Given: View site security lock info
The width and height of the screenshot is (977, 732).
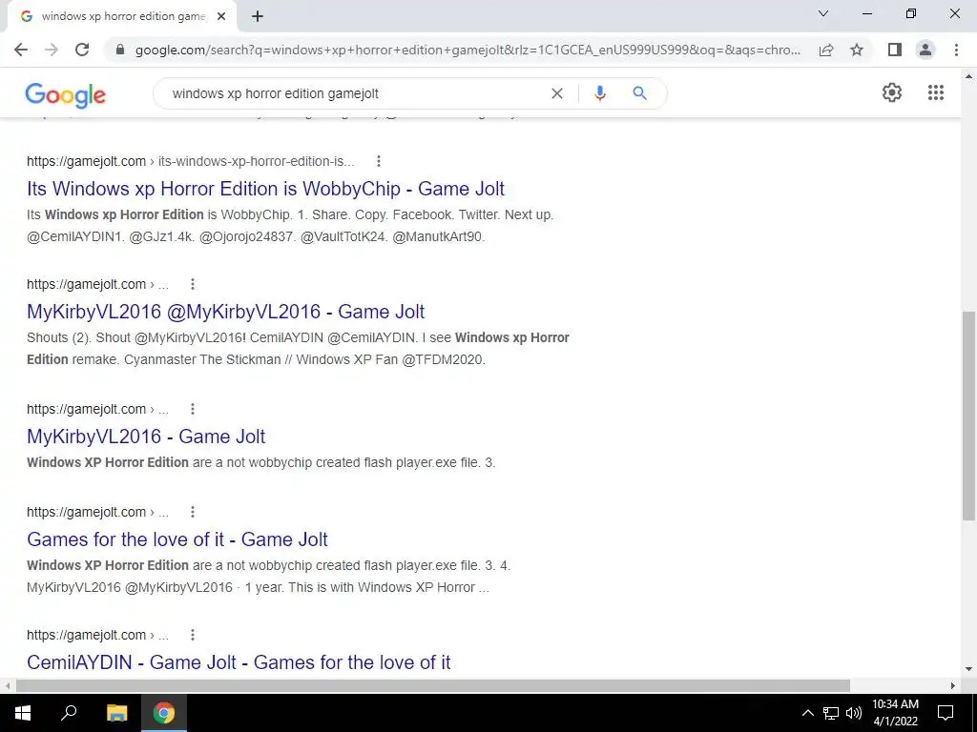Looking at the screenshot, I should [x=120, y=50].
